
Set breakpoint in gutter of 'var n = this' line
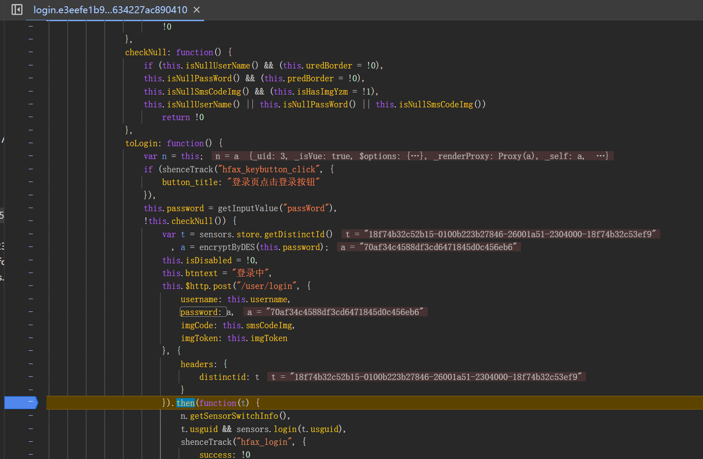31,156
